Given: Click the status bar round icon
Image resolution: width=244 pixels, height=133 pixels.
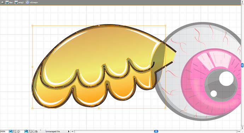Looking at the screenshot, I should coord(36,132).
